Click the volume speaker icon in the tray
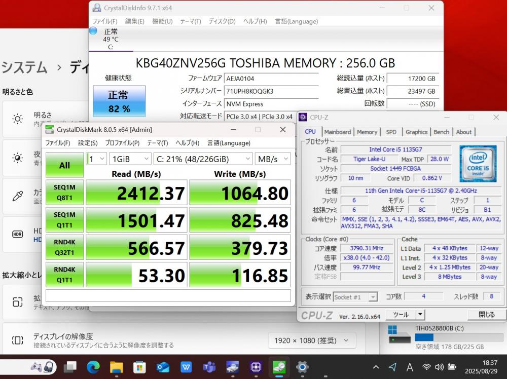The height and width of the screenshot is (379, 507). [439, 367]
